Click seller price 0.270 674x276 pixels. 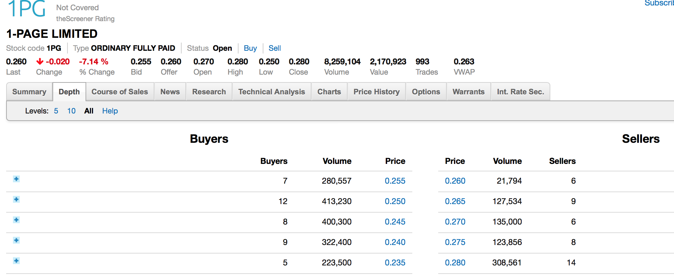pyautogui.click(x=455, y=222)
